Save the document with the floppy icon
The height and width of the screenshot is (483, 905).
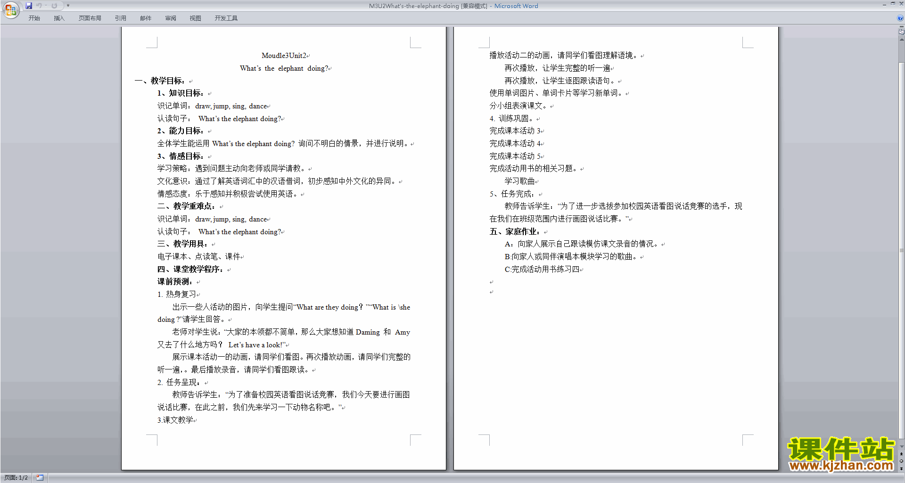tap(29, 6)
